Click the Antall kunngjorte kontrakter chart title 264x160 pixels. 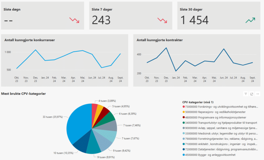click(159, 40)
